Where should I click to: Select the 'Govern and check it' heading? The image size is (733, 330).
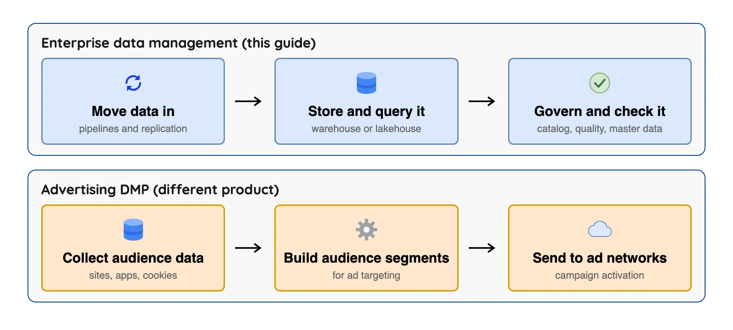tap(600, 111)
